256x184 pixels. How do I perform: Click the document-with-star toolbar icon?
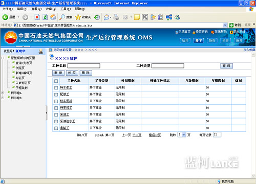click(153, 17)
